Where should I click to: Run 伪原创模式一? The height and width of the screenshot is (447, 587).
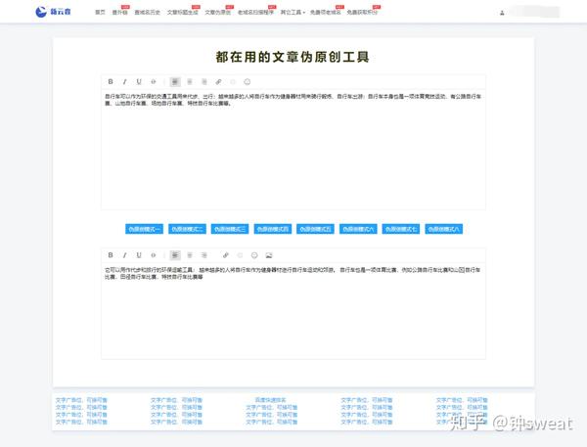pyautogui.click(x=144, y=229)
